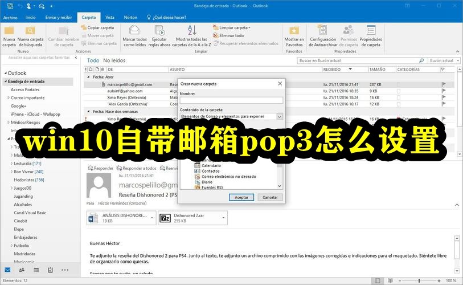
Task: Collapse the folder pane arrow
Action: click(76, 58)
